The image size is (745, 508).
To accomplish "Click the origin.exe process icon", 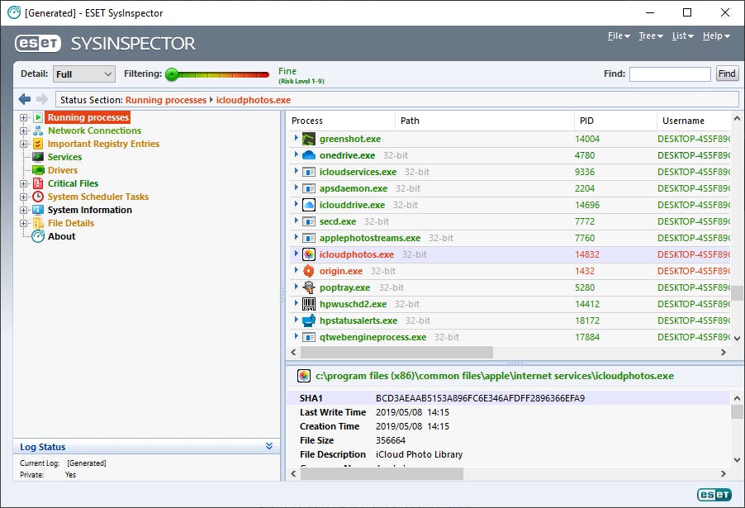I will click(309, 271).
